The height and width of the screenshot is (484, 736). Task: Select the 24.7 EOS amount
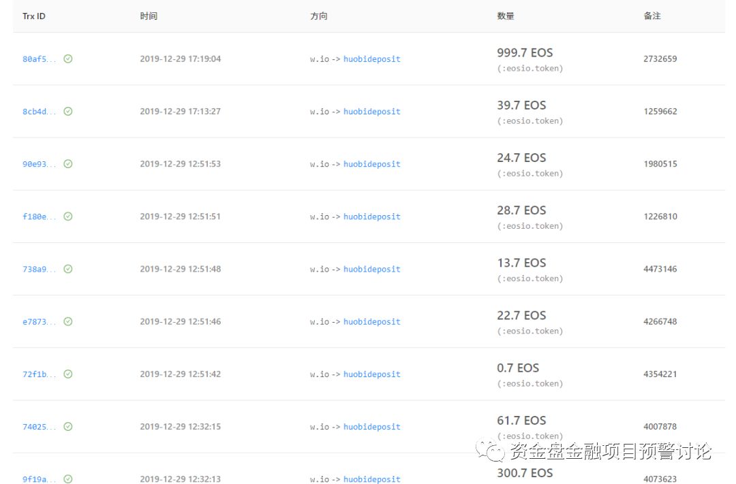(521, 157)
